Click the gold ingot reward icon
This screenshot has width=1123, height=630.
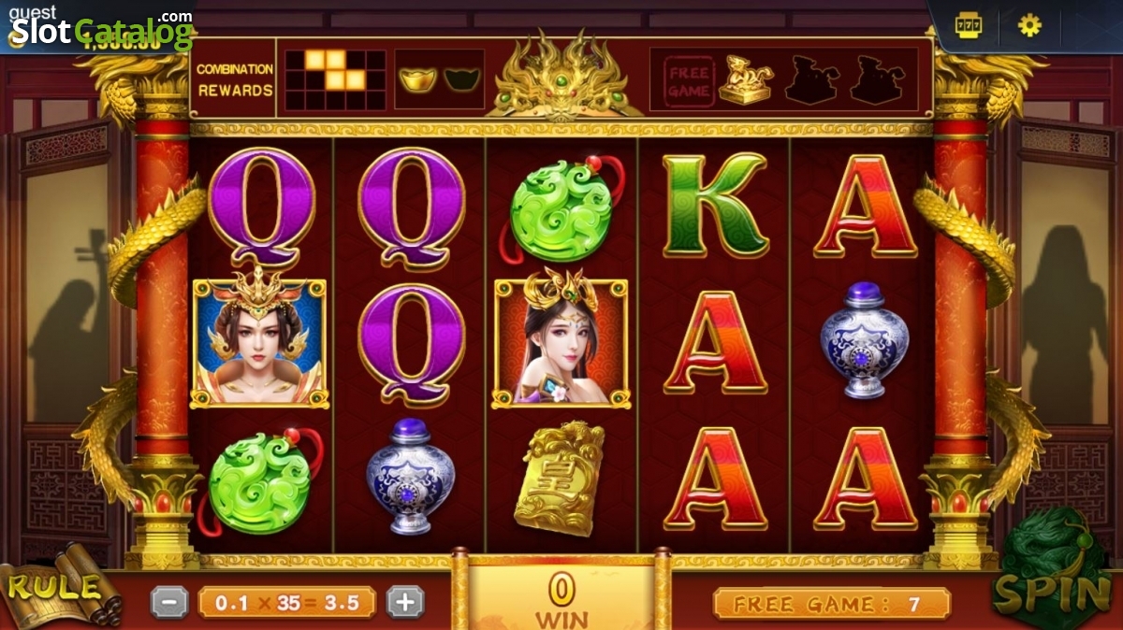tap(416, 79)
